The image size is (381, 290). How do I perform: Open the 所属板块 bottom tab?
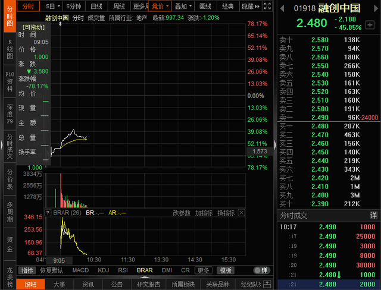(x=183, y=284)
